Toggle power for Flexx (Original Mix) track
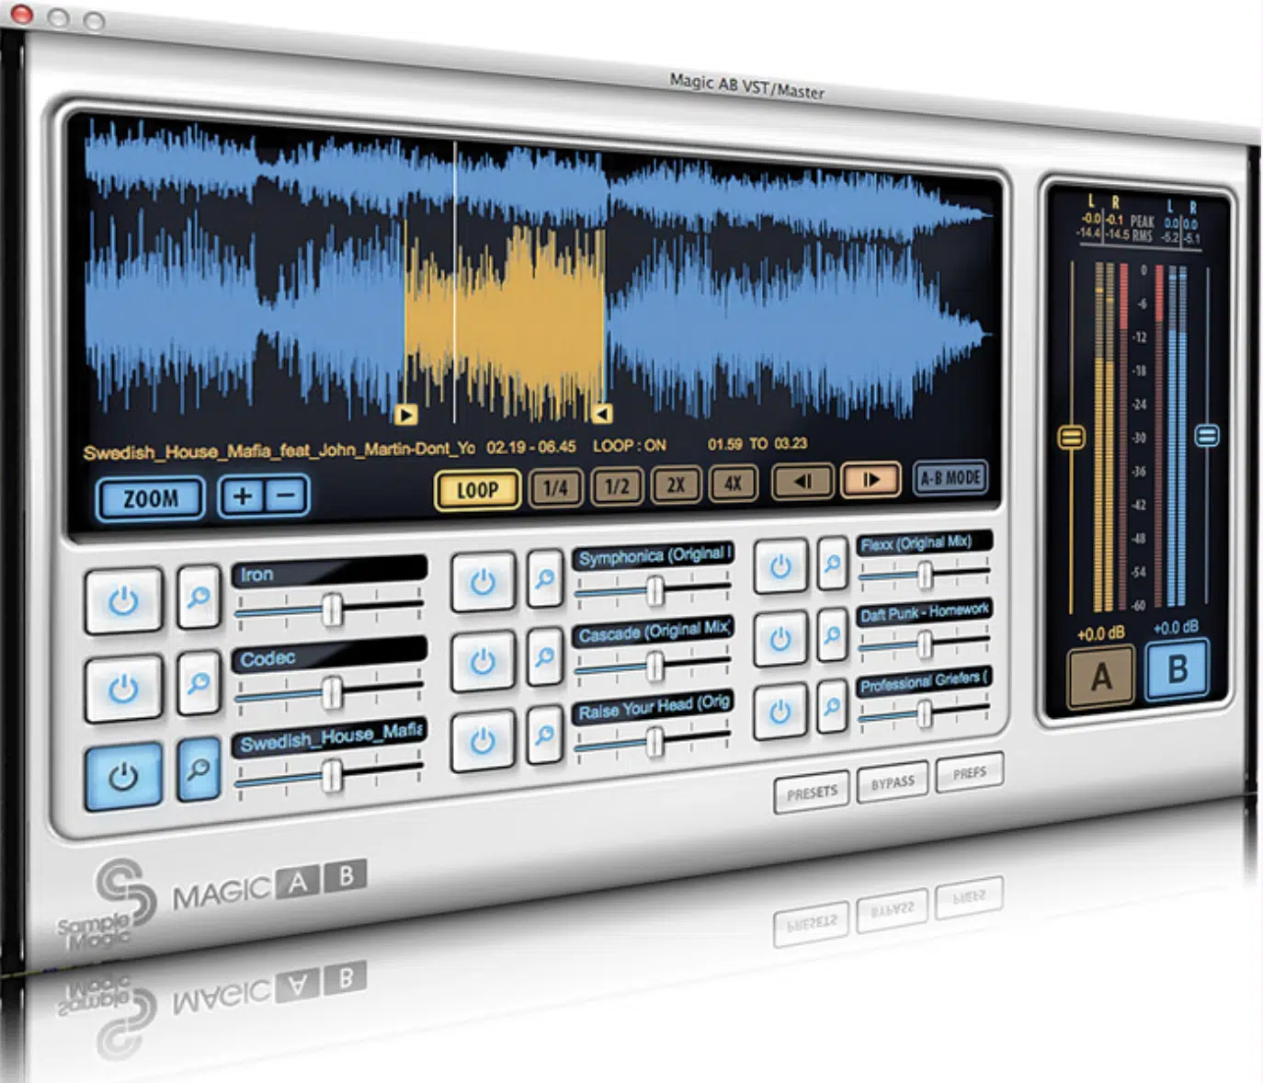 pyautogui.click(x=780, y=565)
